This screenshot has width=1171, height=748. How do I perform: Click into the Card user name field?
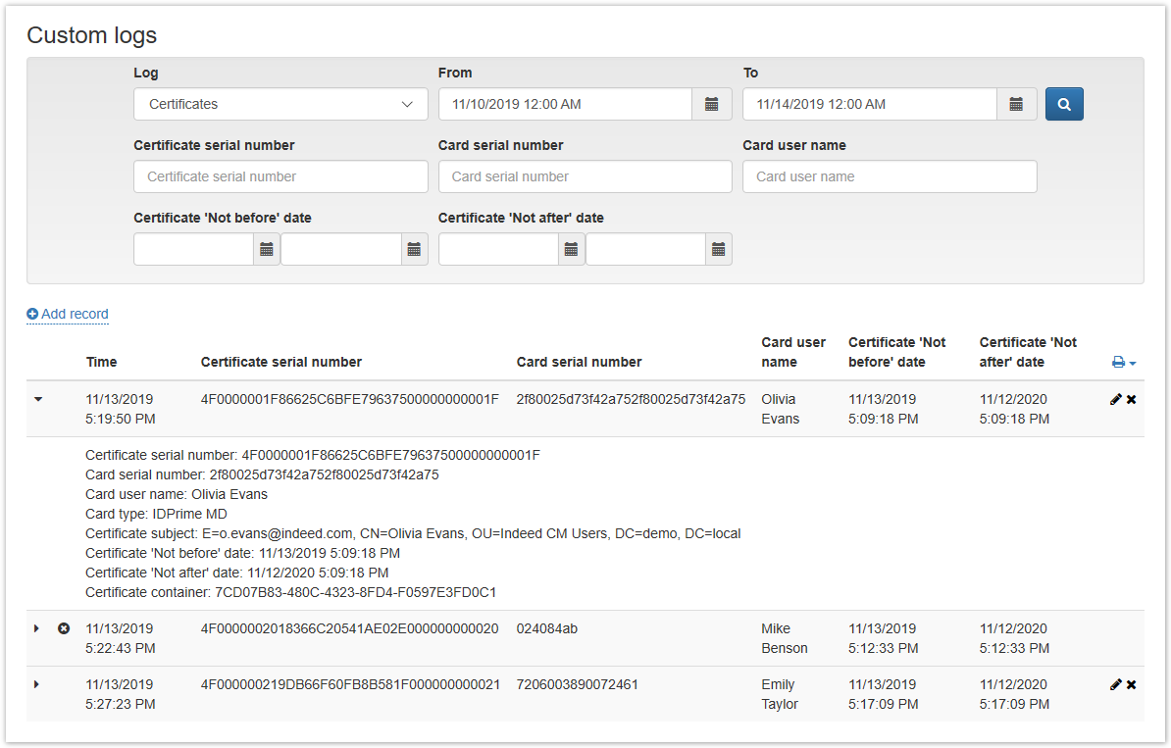890,176
